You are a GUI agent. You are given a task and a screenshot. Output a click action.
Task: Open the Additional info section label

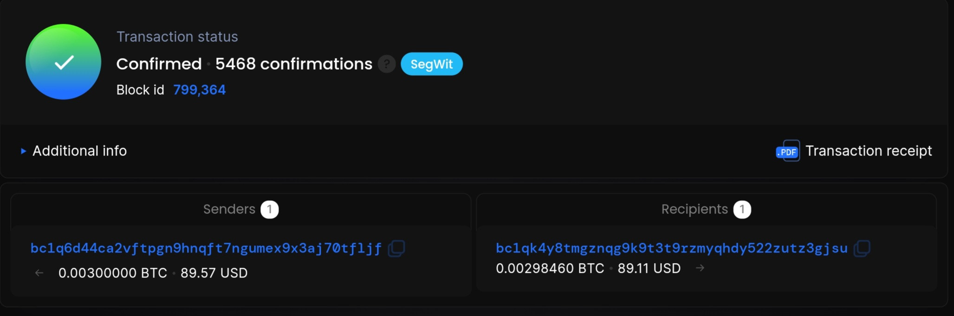(79, 151)
